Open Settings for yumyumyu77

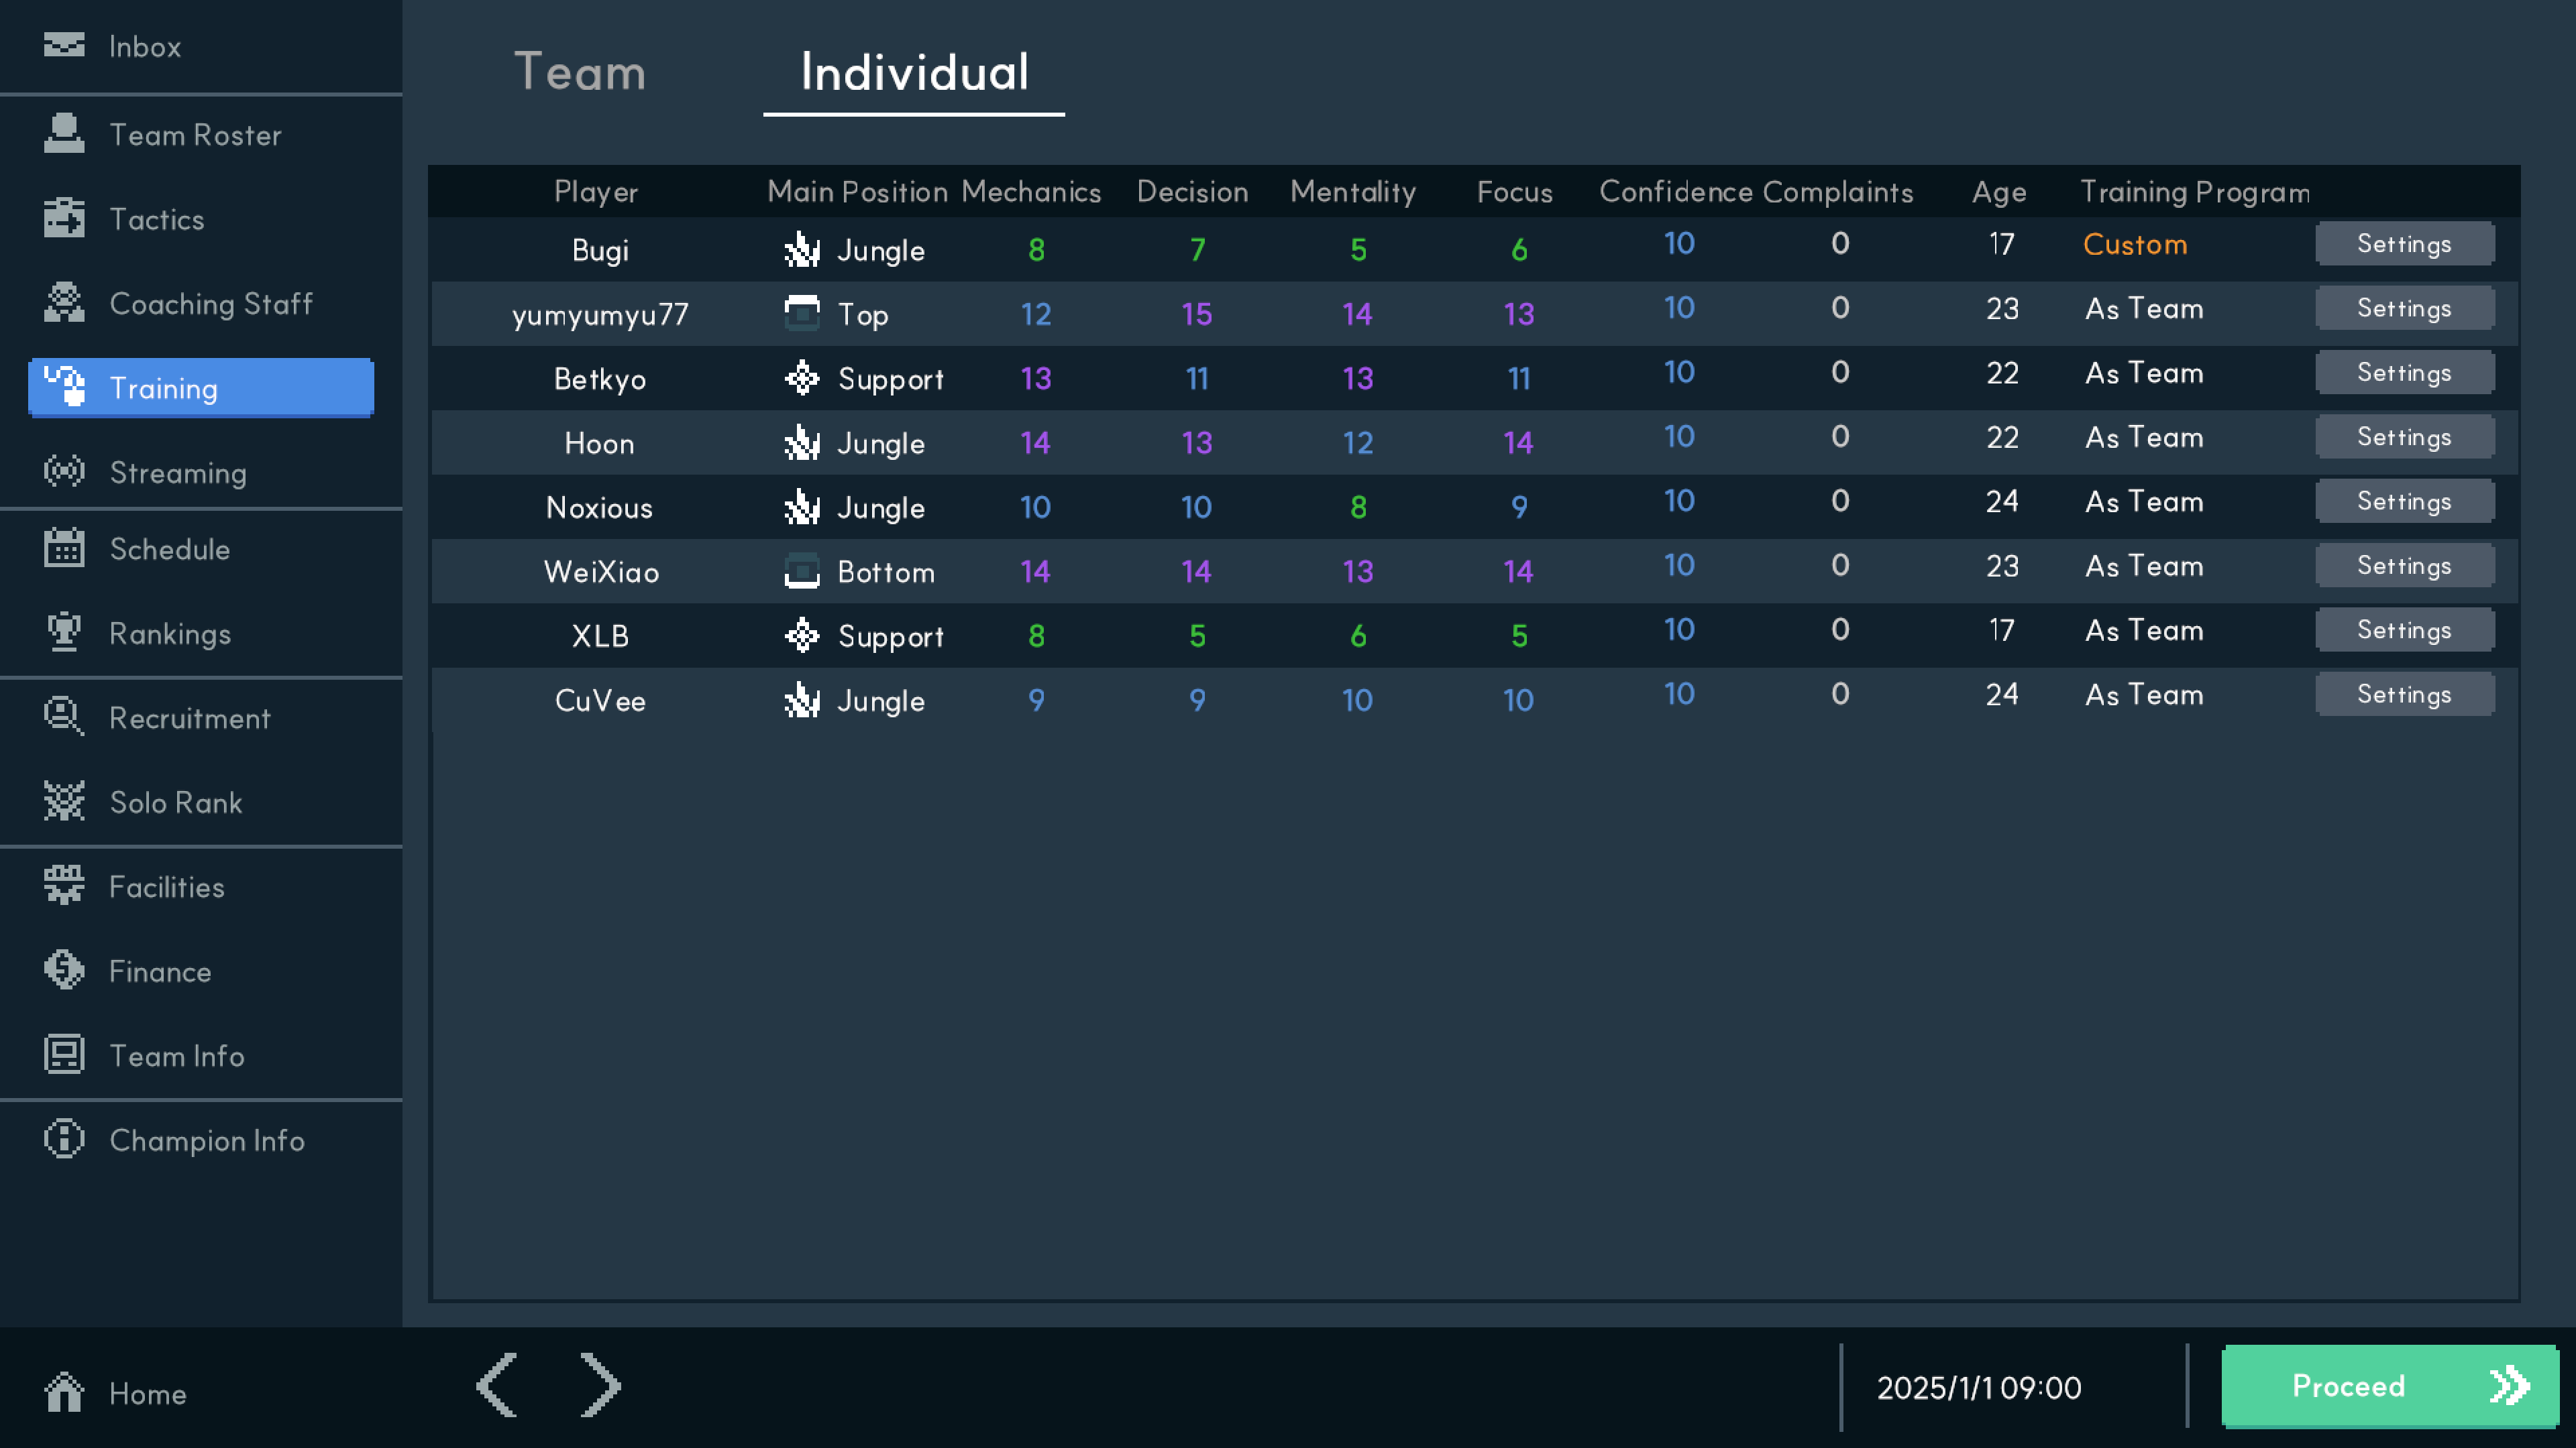(x=2404, y=308)
